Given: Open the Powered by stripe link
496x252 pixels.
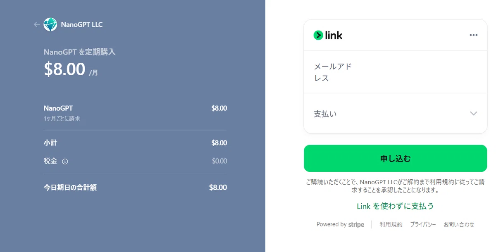Looking at the screenshot, I should 340,225.
